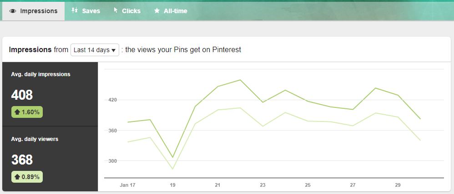454x194 pixels.
Task: Click the star icon beside All-time
Action: click(x=157, y=11)
